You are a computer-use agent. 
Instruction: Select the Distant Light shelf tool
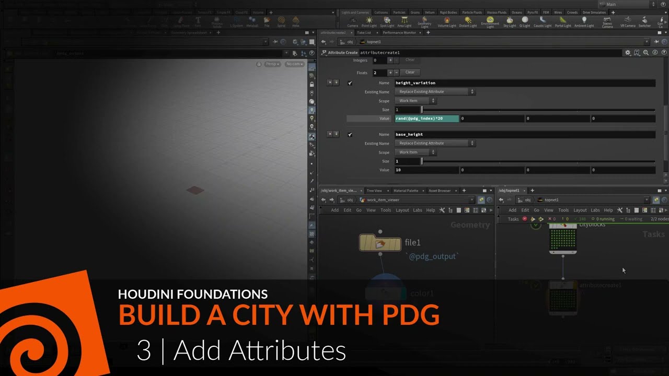pos(468,21)
